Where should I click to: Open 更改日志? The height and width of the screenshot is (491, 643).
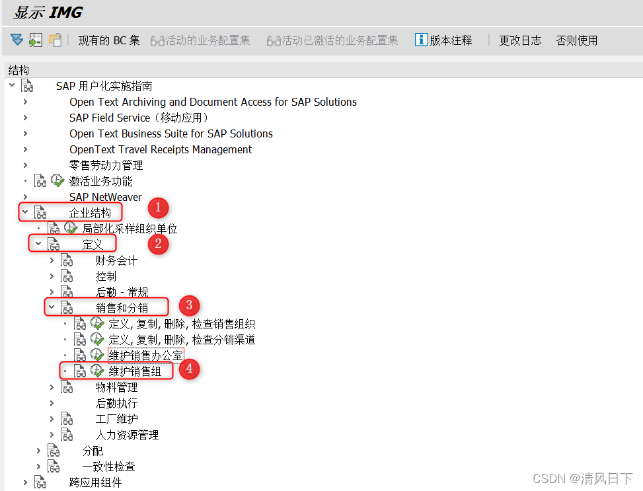point(520,40)
